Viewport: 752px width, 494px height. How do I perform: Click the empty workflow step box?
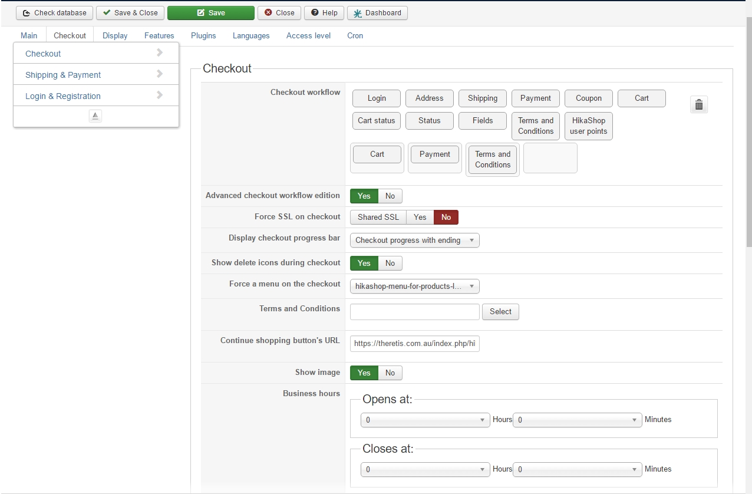(550, 158)
